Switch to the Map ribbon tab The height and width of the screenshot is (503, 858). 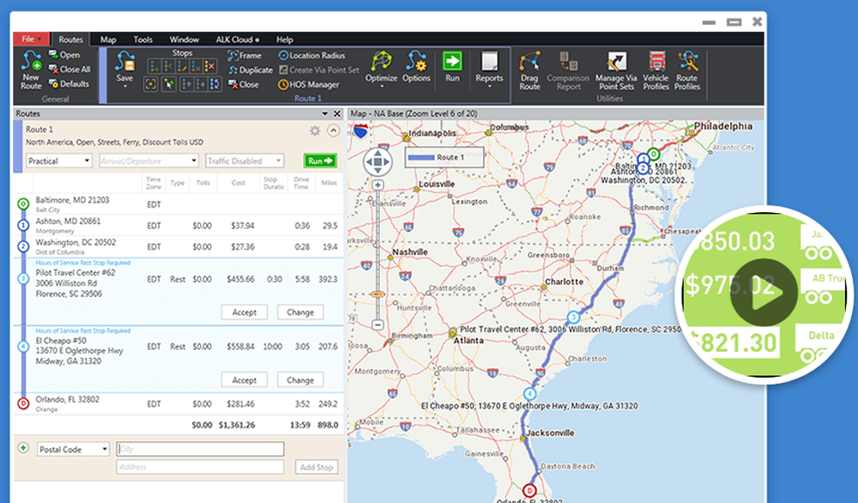coord(108,39)
